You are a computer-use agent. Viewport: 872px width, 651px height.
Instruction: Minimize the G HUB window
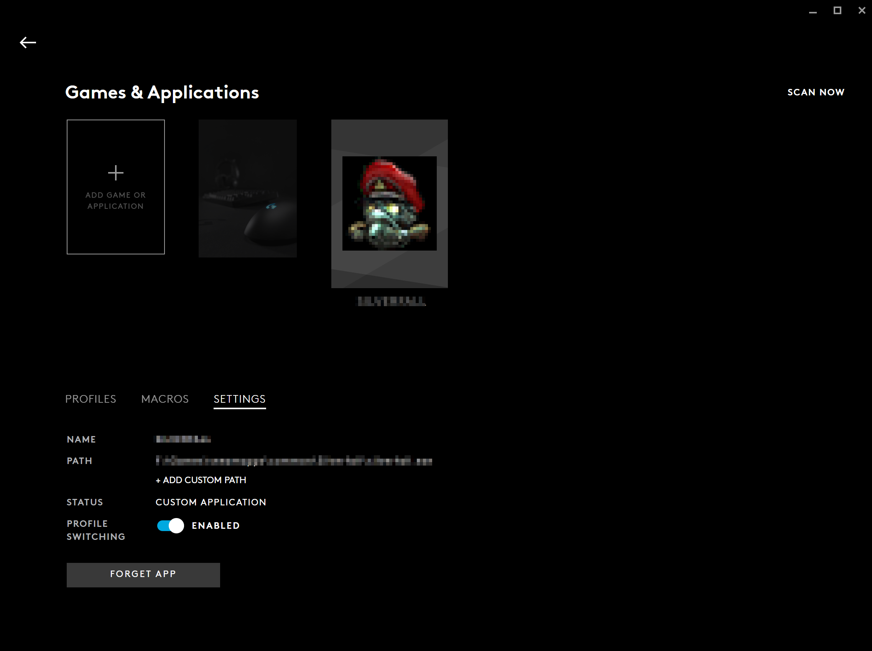(813, 11)
